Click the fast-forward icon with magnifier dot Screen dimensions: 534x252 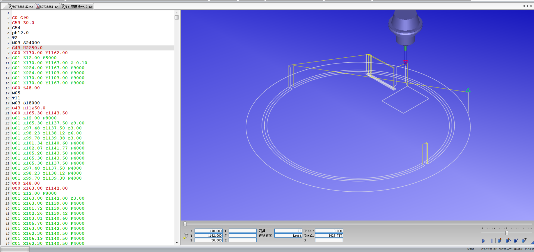click(508, 241)
